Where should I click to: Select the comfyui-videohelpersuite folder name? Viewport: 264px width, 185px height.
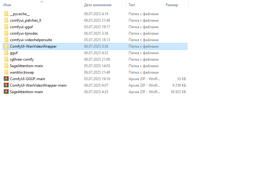31,40
